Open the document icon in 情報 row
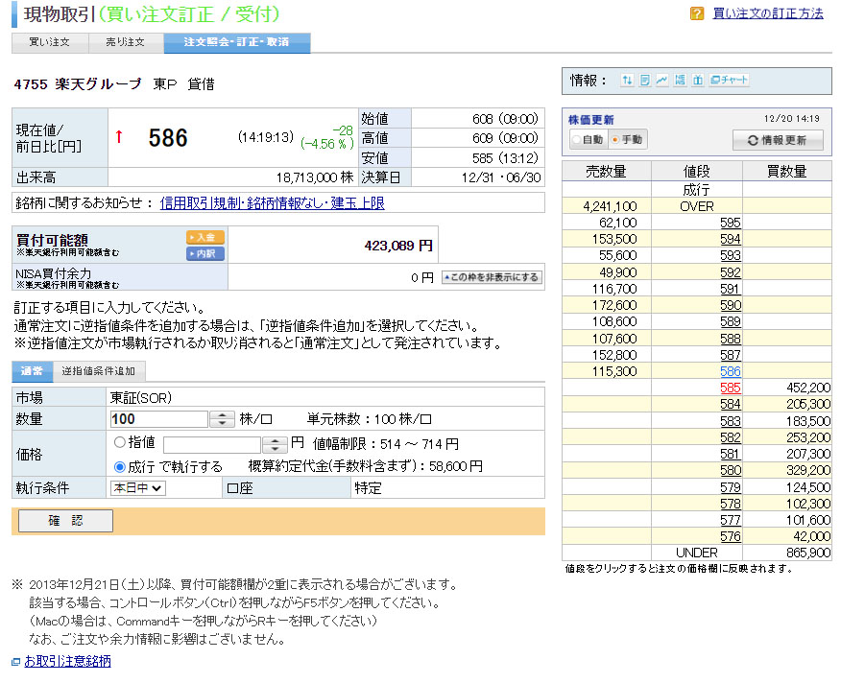The height and width of the screenshot is (683, 841). pyautogui.click(x=644, y=81)
